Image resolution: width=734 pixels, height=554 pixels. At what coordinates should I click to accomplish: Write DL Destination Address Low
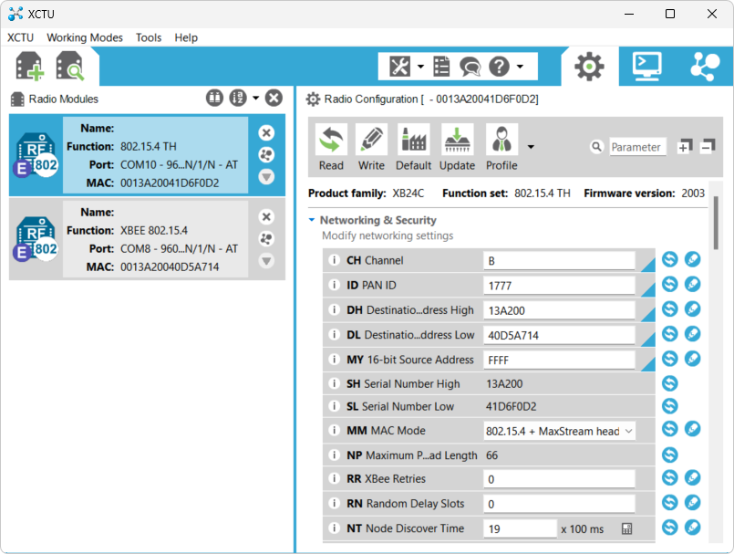pyautogui.click(x=692, y=333)
